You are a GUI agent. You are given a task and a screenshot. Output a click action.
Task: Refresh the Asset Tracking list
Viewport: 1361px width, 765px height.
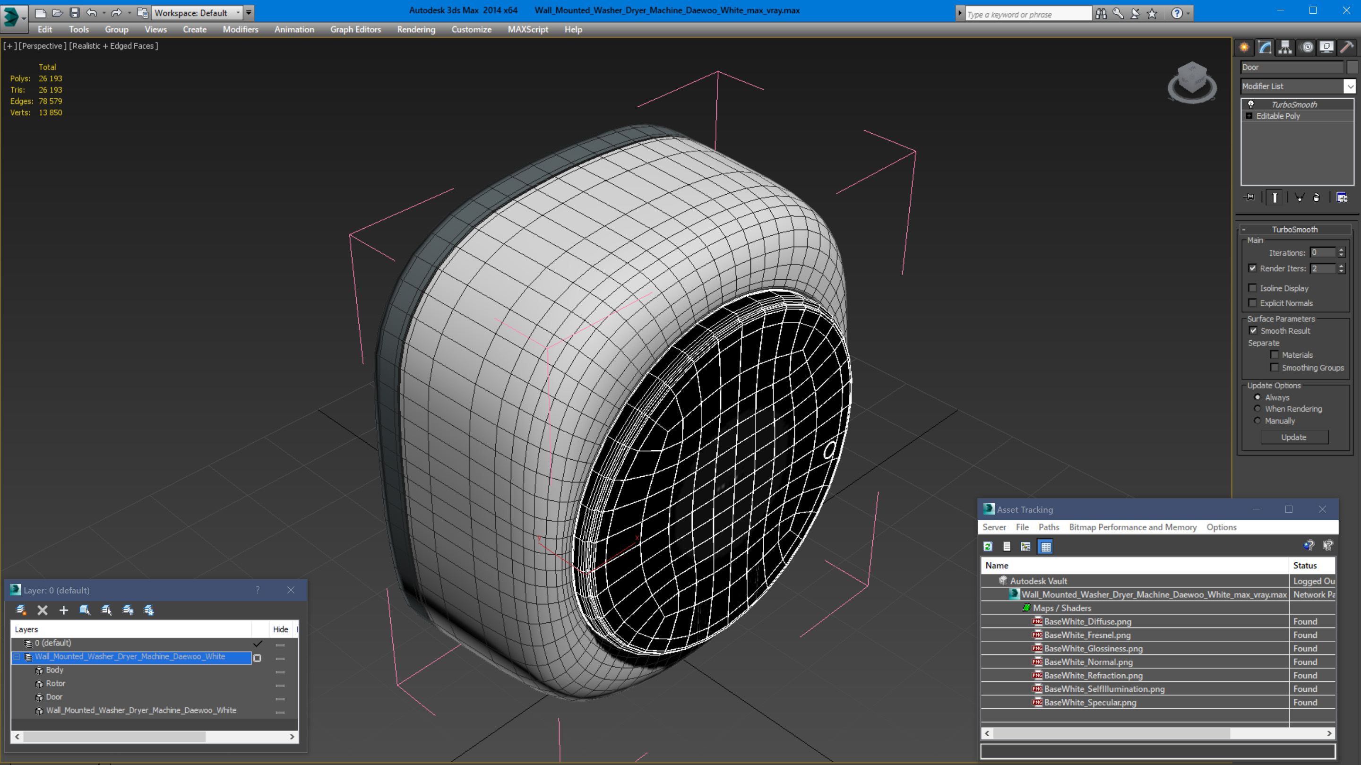pos(988,547)
